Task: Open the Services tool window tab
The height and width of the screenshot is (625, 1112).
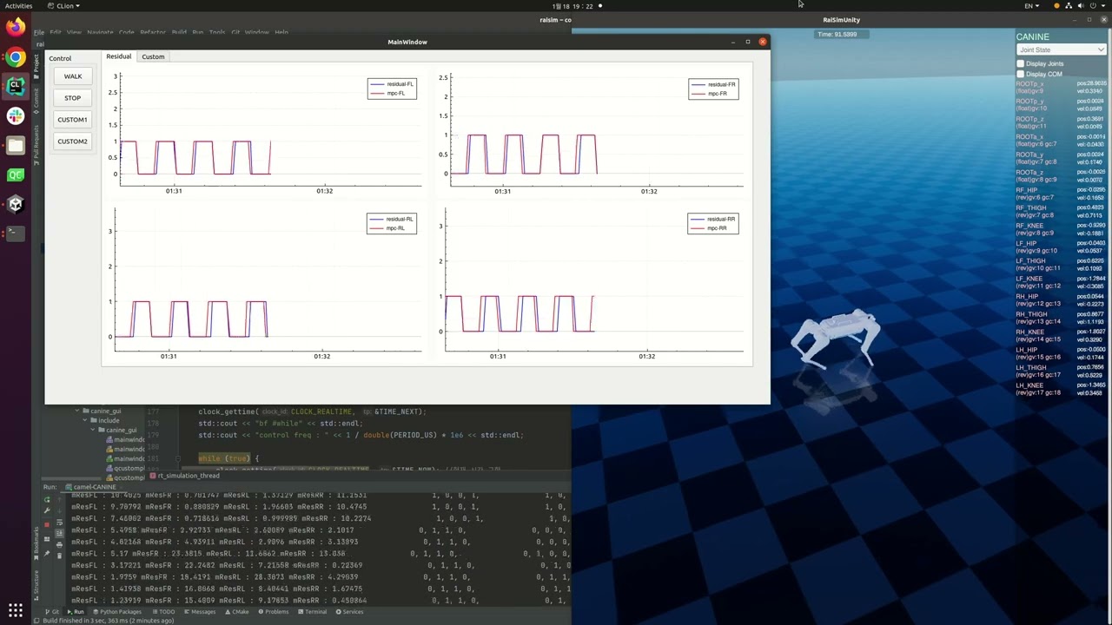Action: pyautogui.click(x=348, y=612)
